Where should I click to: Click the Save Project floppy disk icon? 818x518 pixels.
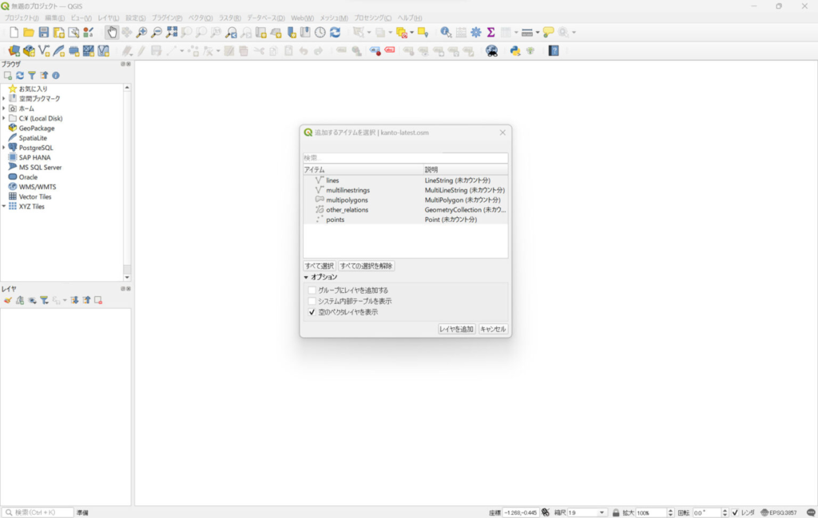44,32
